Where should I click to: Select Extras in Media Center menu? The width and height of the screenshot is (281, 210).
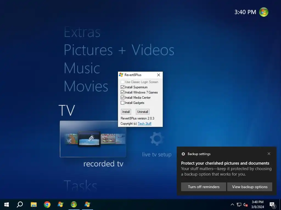(82, 32)
